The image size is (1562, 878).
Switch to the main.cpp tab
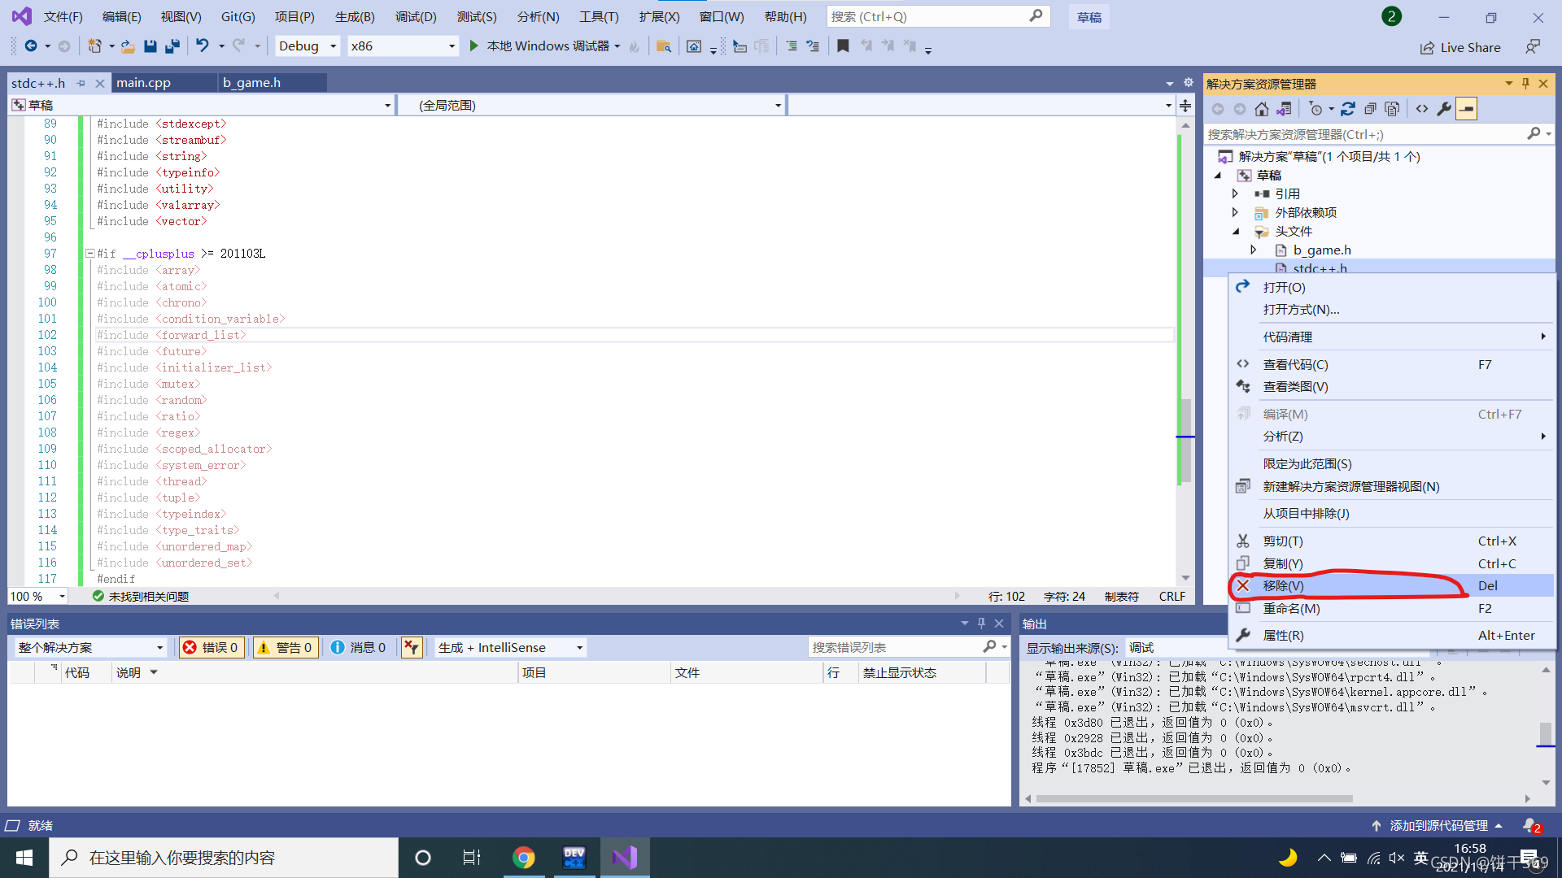coord(143,83)
